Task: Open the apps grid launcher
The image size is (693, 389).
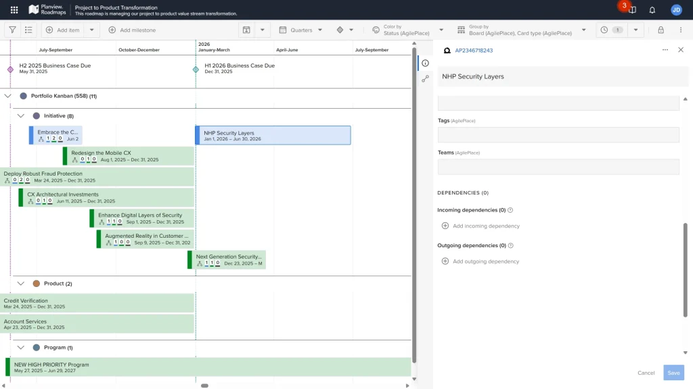Action: (14, 9)
